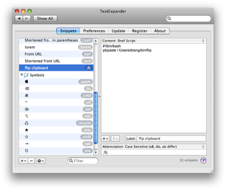Open the add snippet plus menu
This screenshot has width=226, height=190.
23,161
